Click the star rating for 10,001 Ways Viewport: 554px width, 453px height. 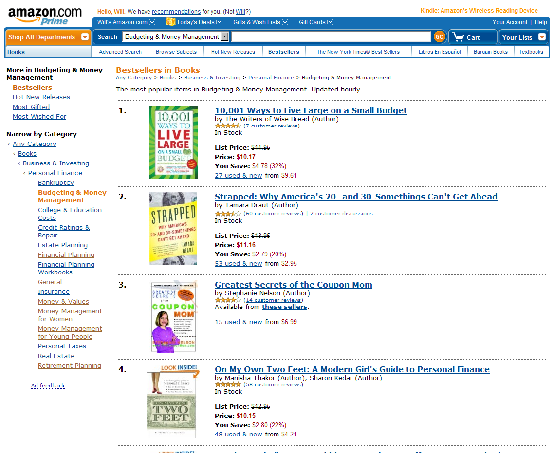[x=228, y=126]
